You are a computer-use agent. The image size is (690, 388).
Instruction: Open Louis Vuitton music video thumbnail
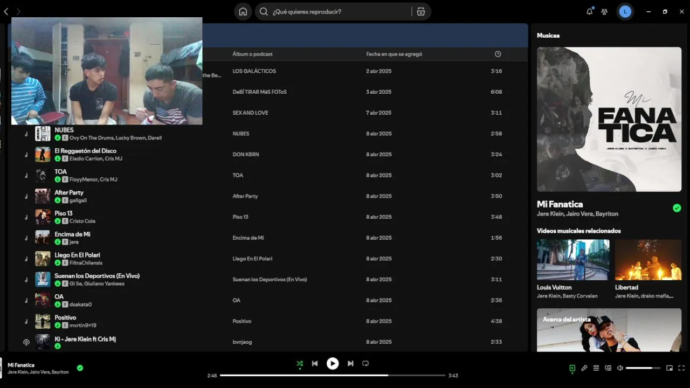tap(573, 260)
